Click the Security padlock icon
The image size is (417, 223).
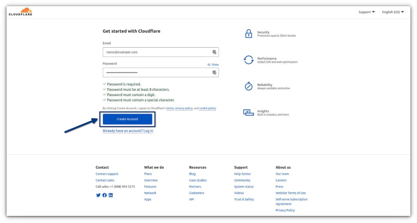pos(248,34)
